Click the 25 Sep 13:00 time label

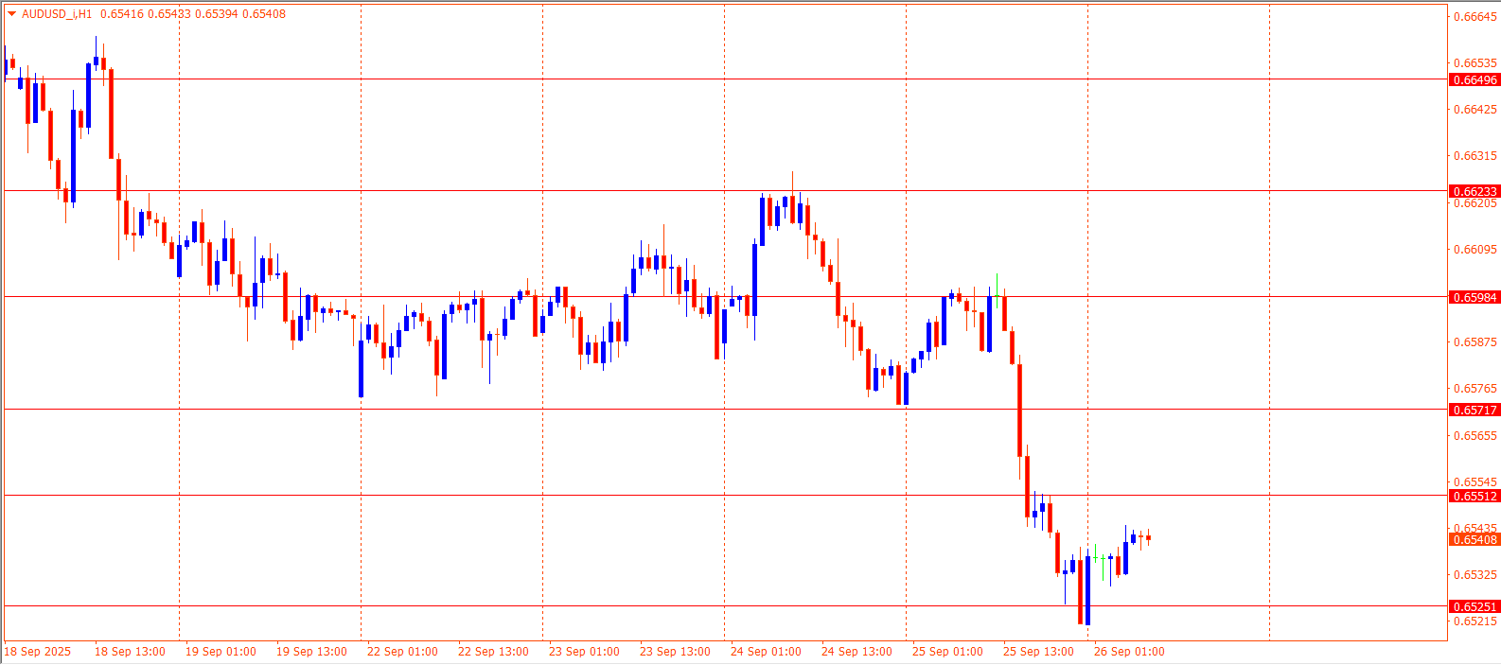tap(1038, 652)
